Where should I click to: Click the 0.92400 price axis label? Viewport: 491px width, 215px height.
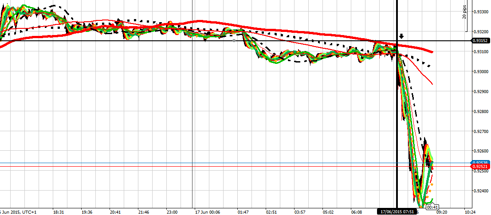pos(480,191)
